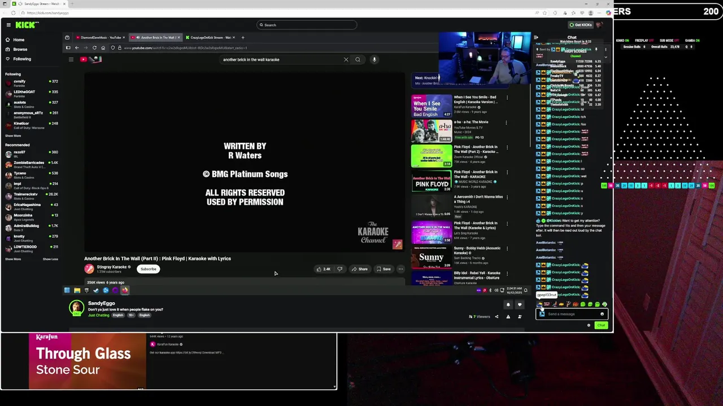Open the Kick user avatar menu
723x406 pixels.
[599, 25]
